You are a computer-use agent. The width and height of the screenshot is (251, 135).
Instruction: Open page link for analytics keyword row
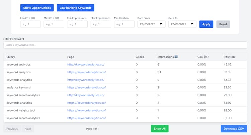tap(86, 87)
